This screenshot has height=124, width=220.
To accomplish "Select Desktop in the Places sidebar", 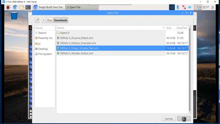I will (x=45, y=49).
